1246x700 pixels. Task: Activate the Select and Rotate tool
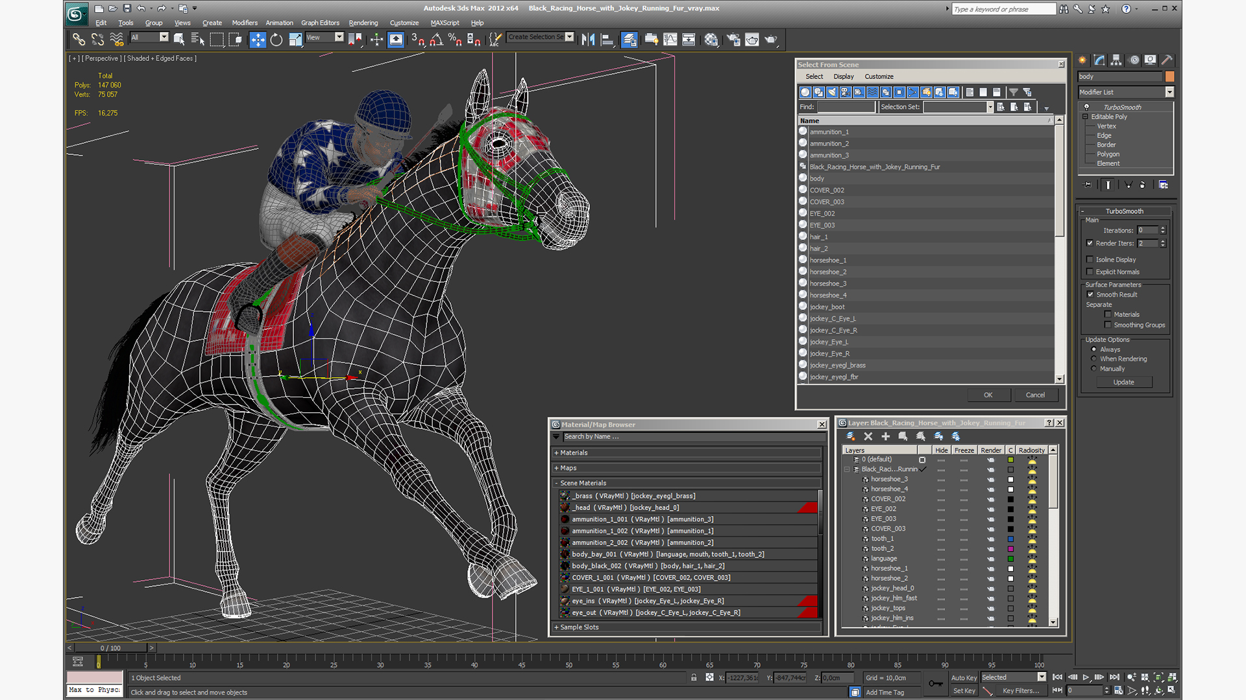pos(276,40)
